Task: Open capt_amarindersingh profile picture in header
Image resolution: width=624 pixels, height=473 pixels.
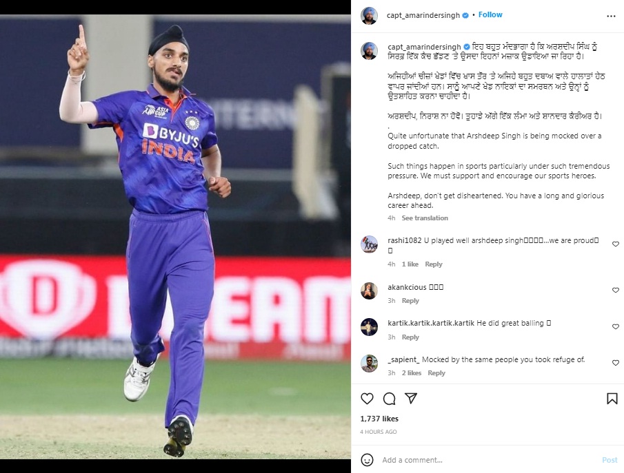Action: (x=369, y=16)
